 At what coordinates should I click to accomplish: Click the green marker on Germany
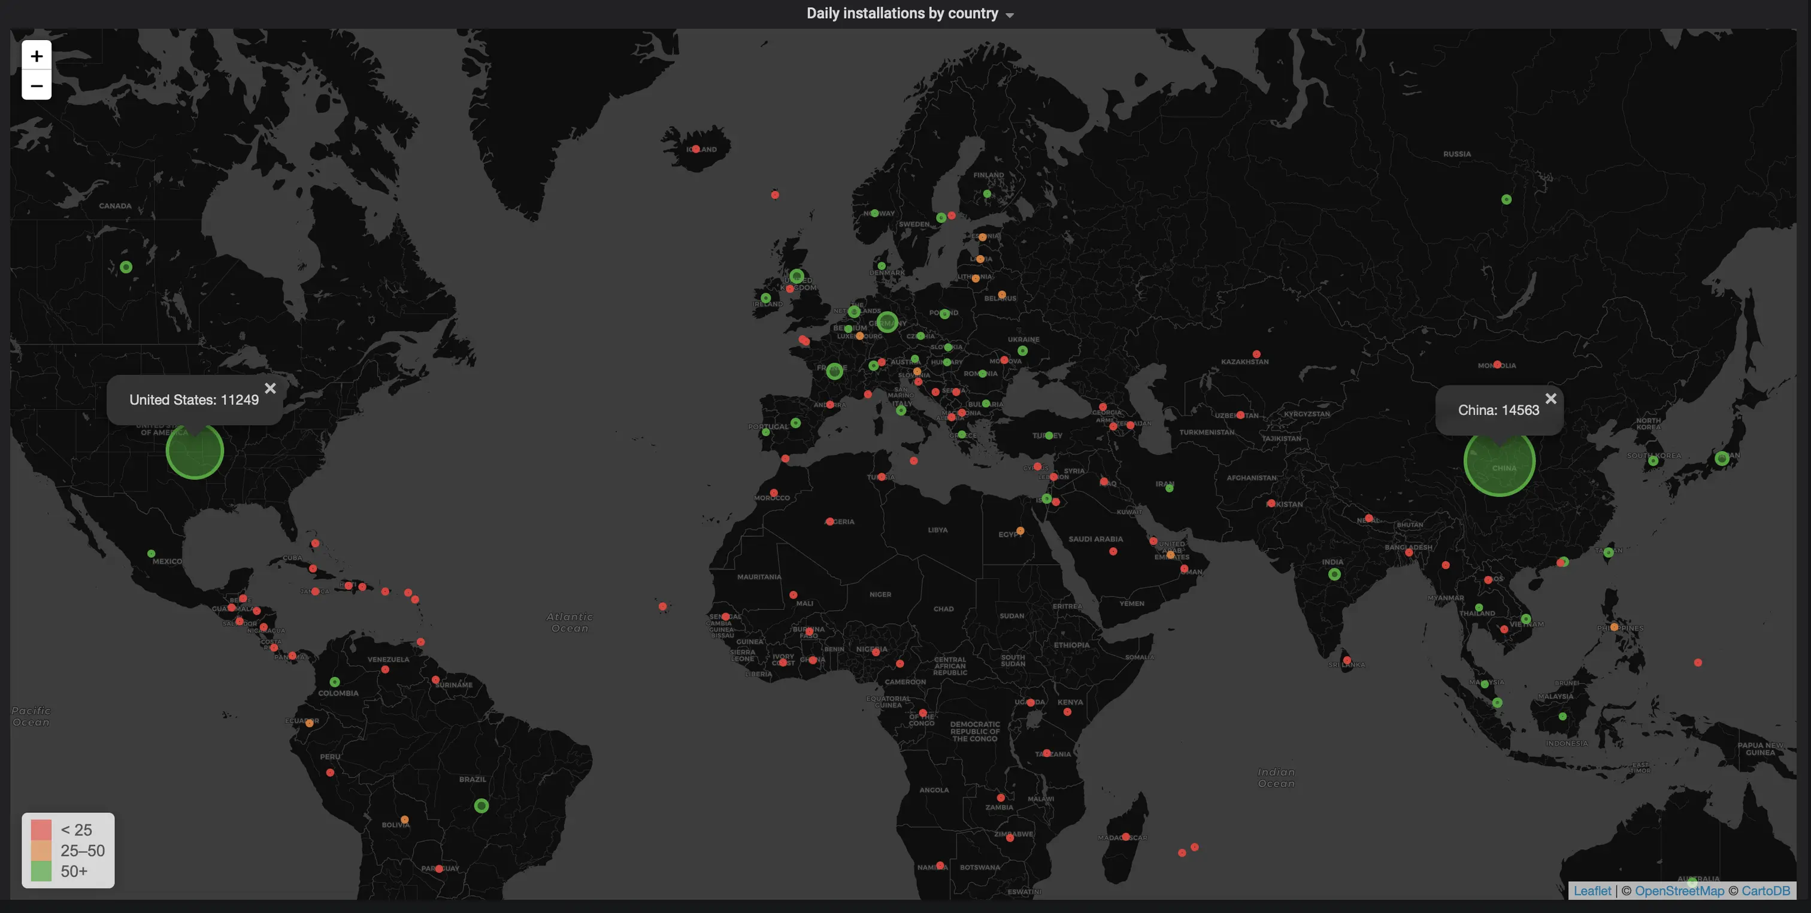tap(887, 322)
